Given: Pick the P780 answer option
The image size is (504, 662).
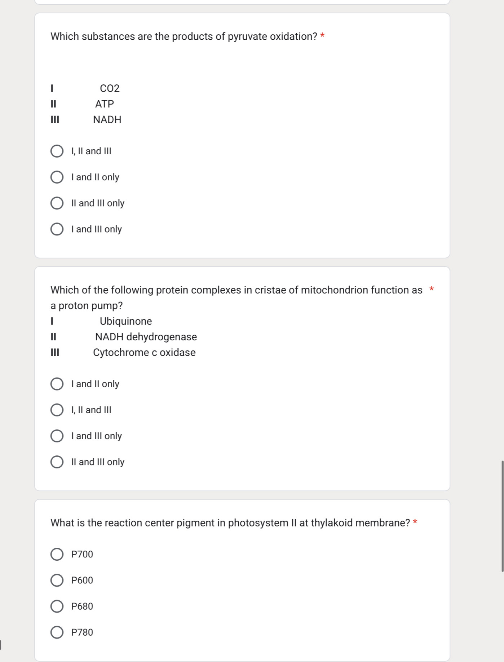Looking at the screenshot, I should tap(58, 632).
